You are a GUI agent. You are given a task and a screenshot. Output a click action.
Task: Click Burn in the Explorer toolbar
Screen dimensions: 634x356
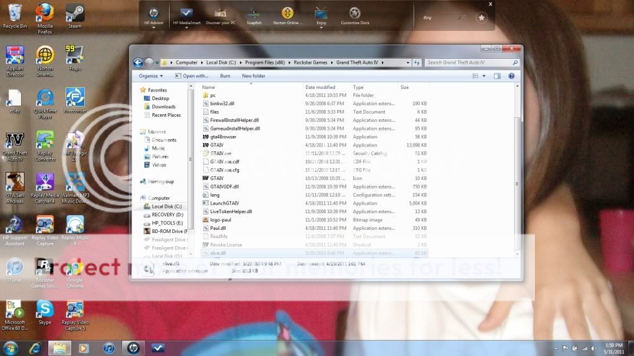(x=225, y=76)
